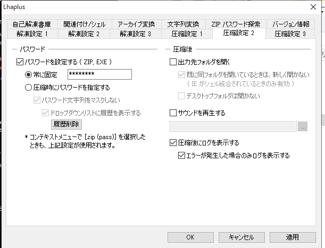The width and height of the screenshot is (325, 248).
Task: Open the 自己解凍書庫 tab
Action: point(32,24)
